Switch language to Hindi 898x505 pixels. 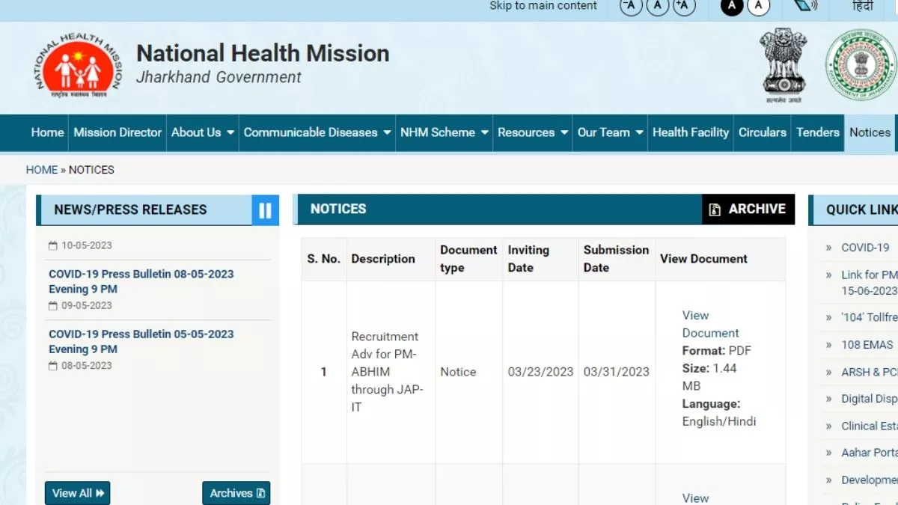tap(863, 7)
